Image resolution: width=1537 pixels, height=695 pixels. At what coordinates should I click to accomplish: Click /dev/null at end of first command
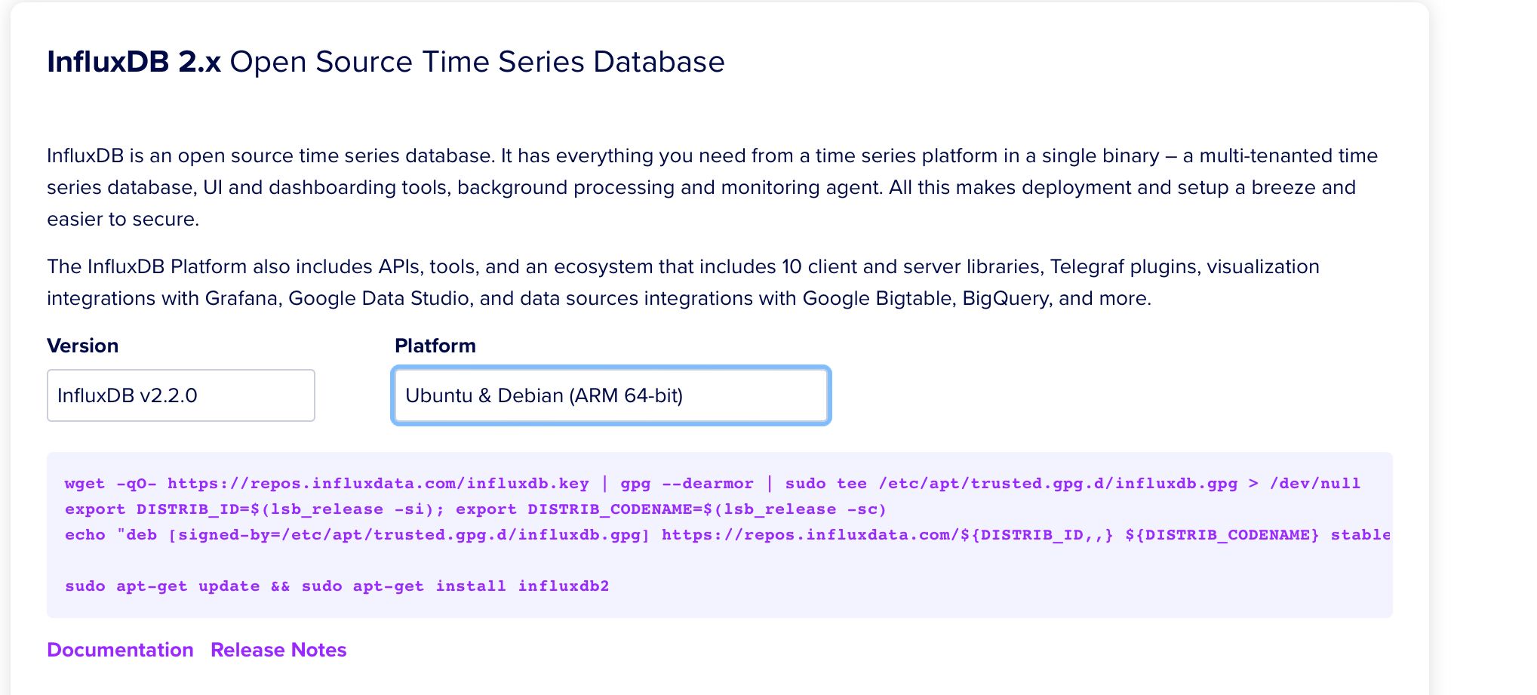[x=1314, y=484]
